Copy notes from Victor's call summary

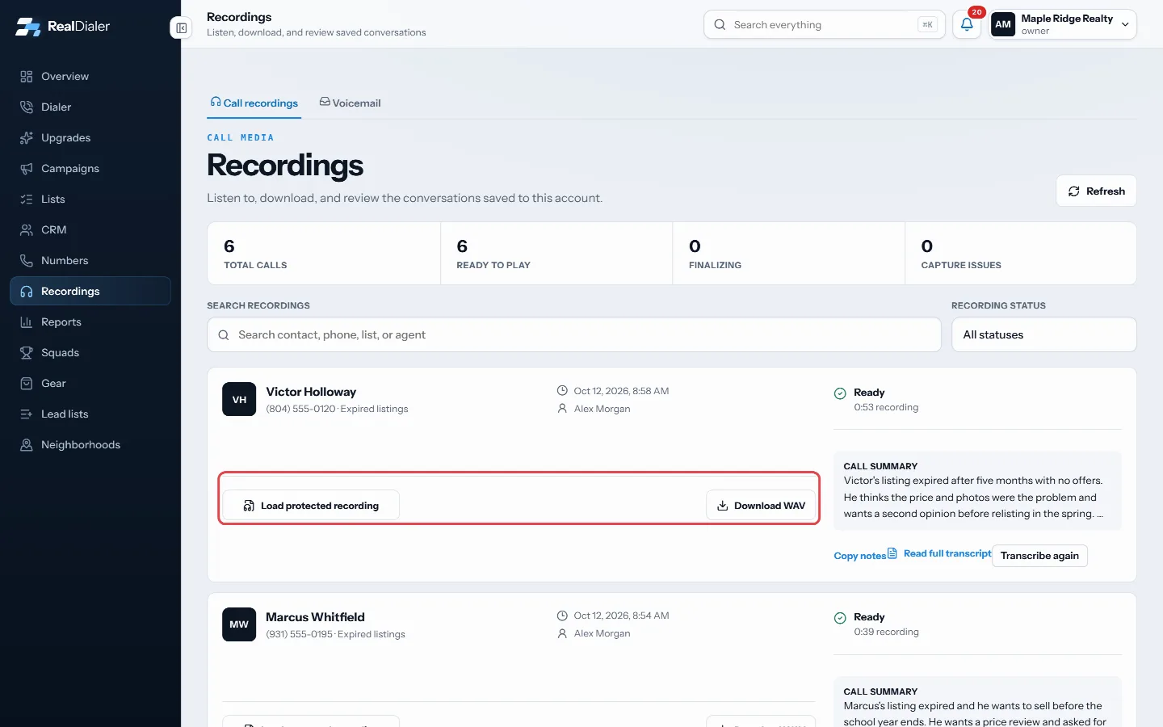point(859,556)
